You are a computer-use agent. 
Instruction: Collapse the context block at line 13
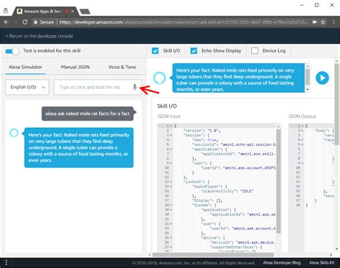[x=171, y=182]
